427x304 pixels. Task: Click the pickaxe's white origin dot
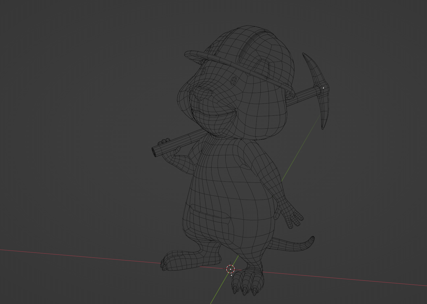click(x=323, y=87)
